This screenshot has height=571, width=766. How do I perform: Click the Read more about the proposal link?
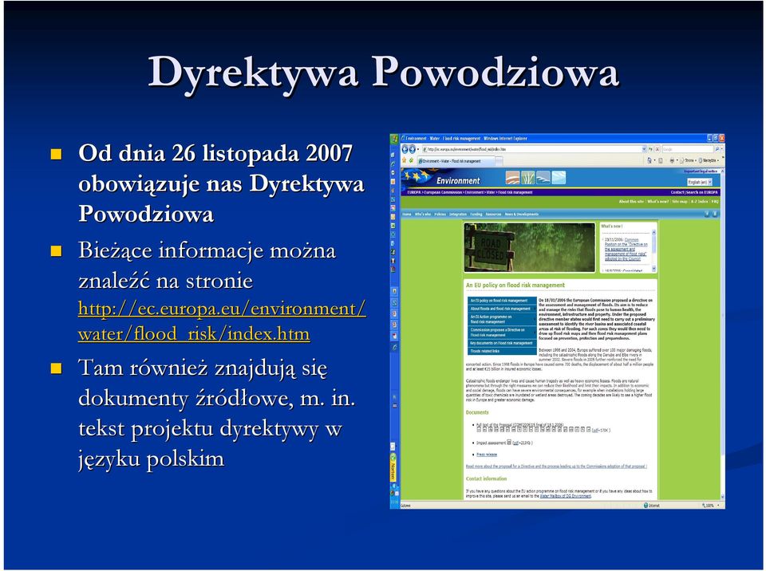(556, 467)
